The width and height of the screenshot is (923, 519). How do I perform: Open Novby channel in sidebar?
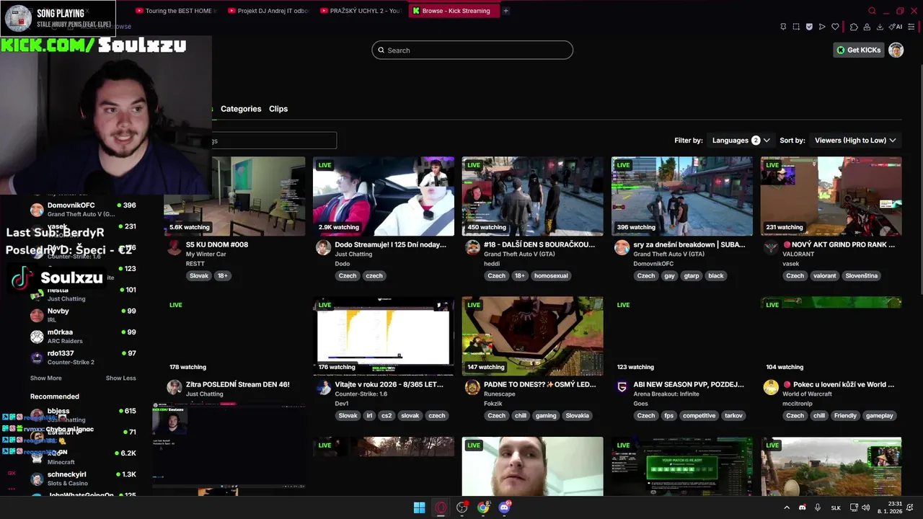point(83,315)
